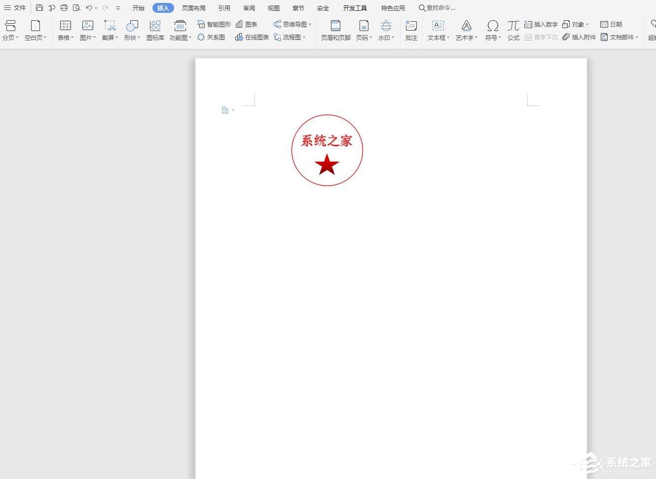656x479 pixels.
Task: Click the 公式 formula icon
Action: (513, 30)
